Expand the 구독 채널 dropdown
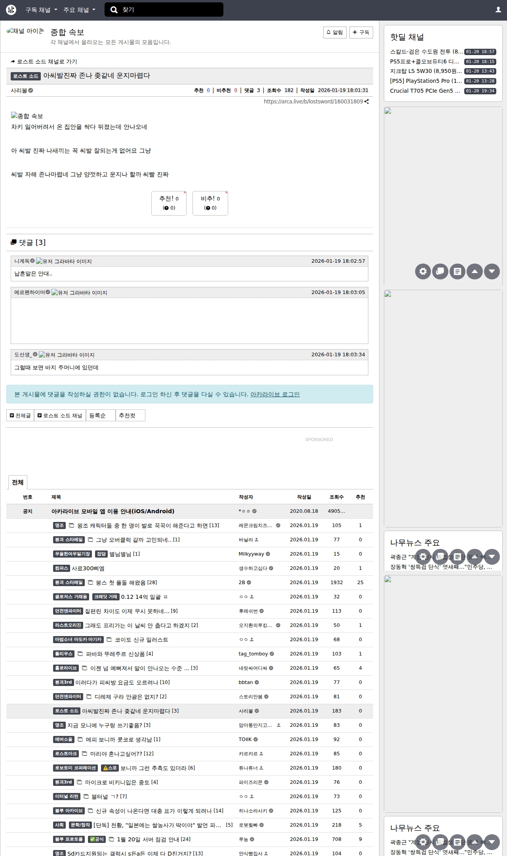The width and height of the screenshot is (507, 856). pyautogui.click(x=41, y=10)
